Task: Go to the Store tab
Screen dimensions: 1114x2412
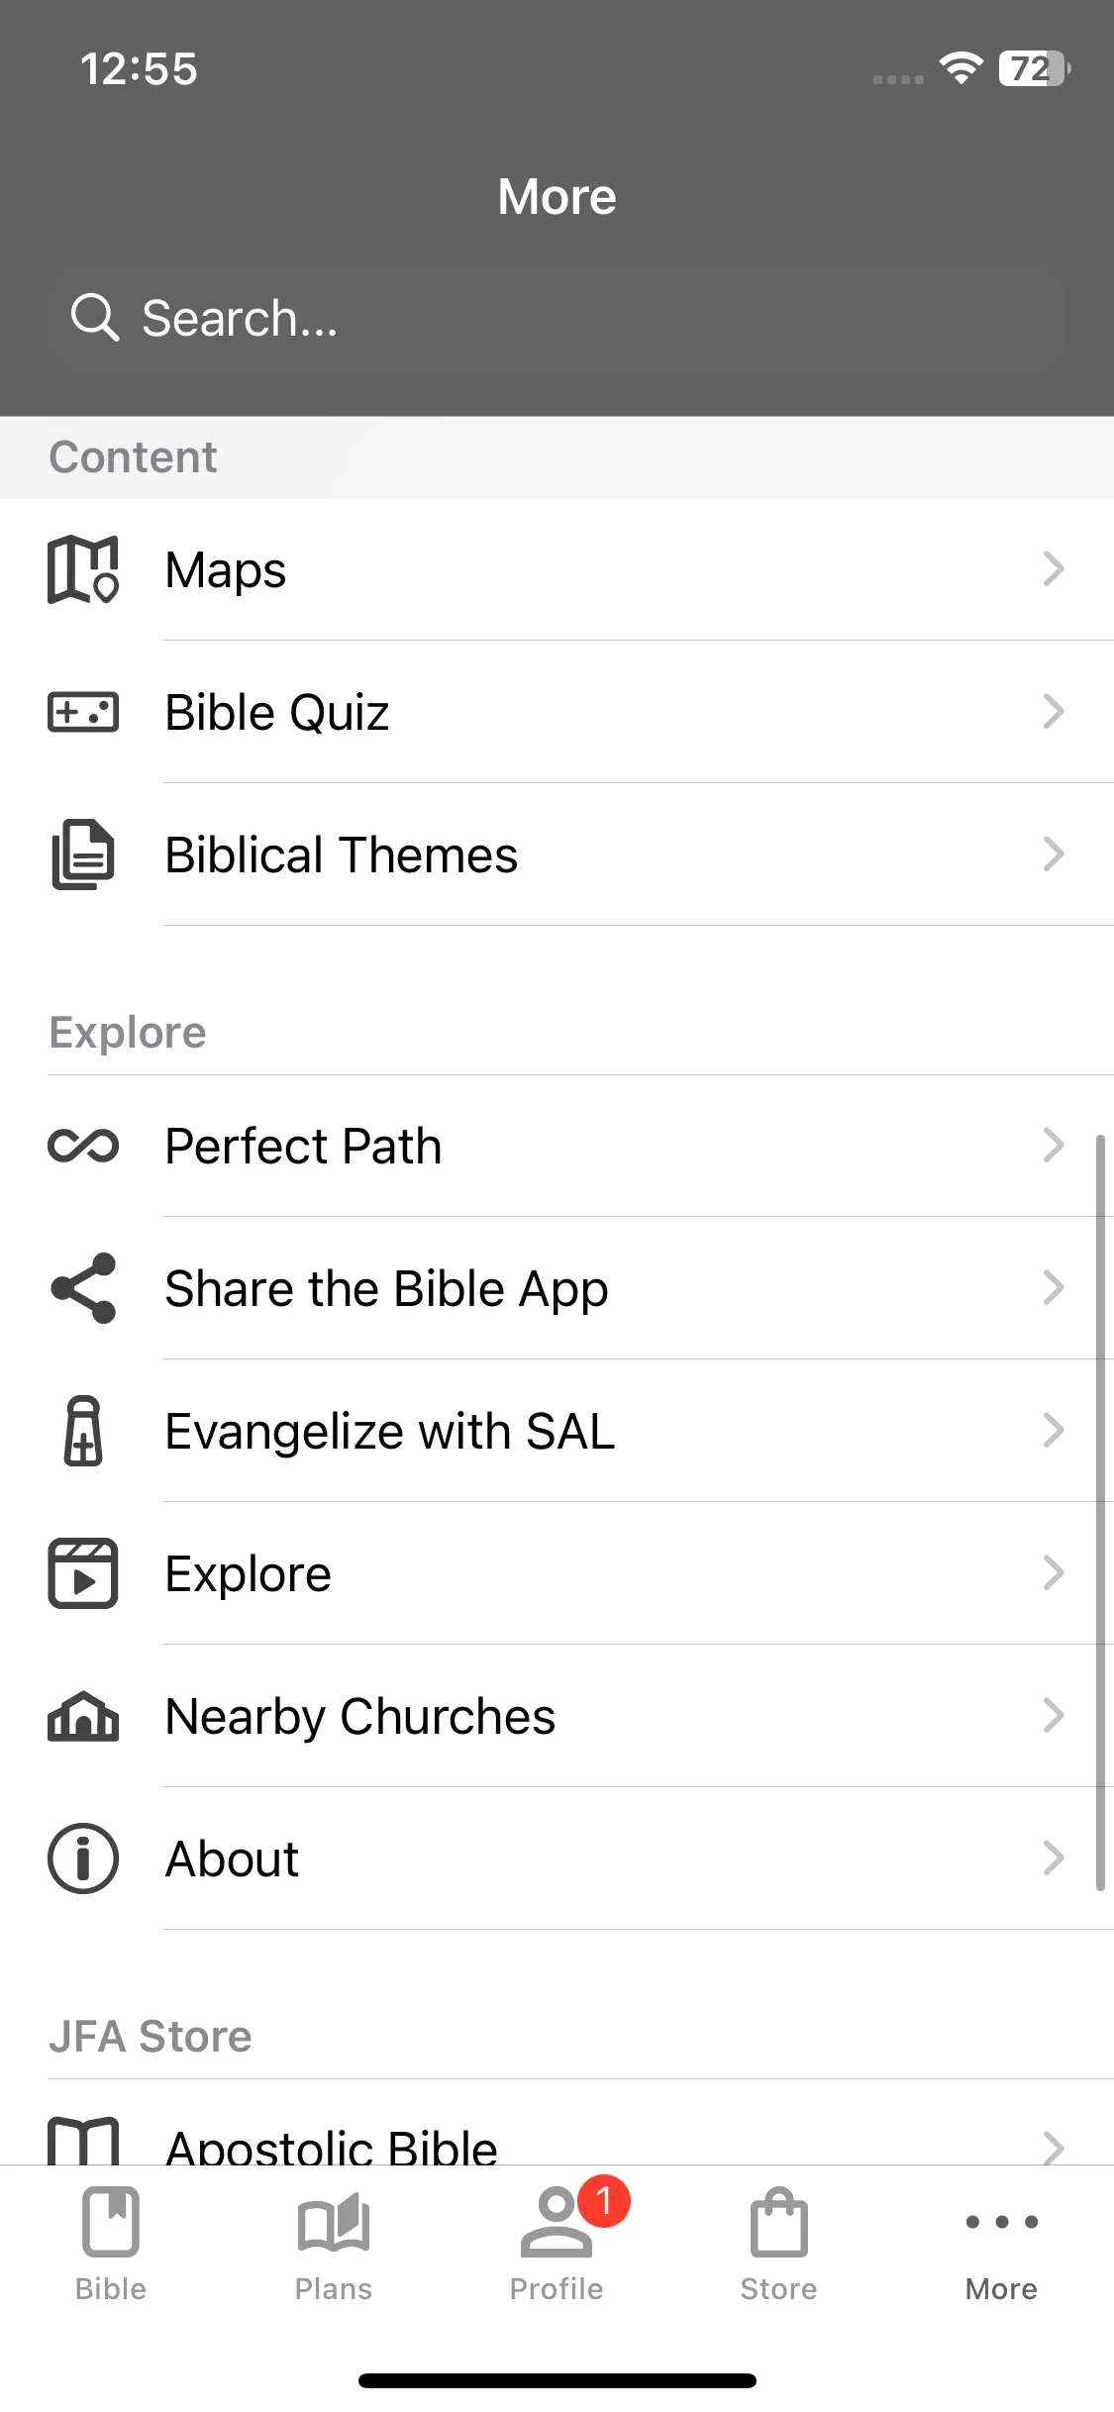Action: point(779,2246)
